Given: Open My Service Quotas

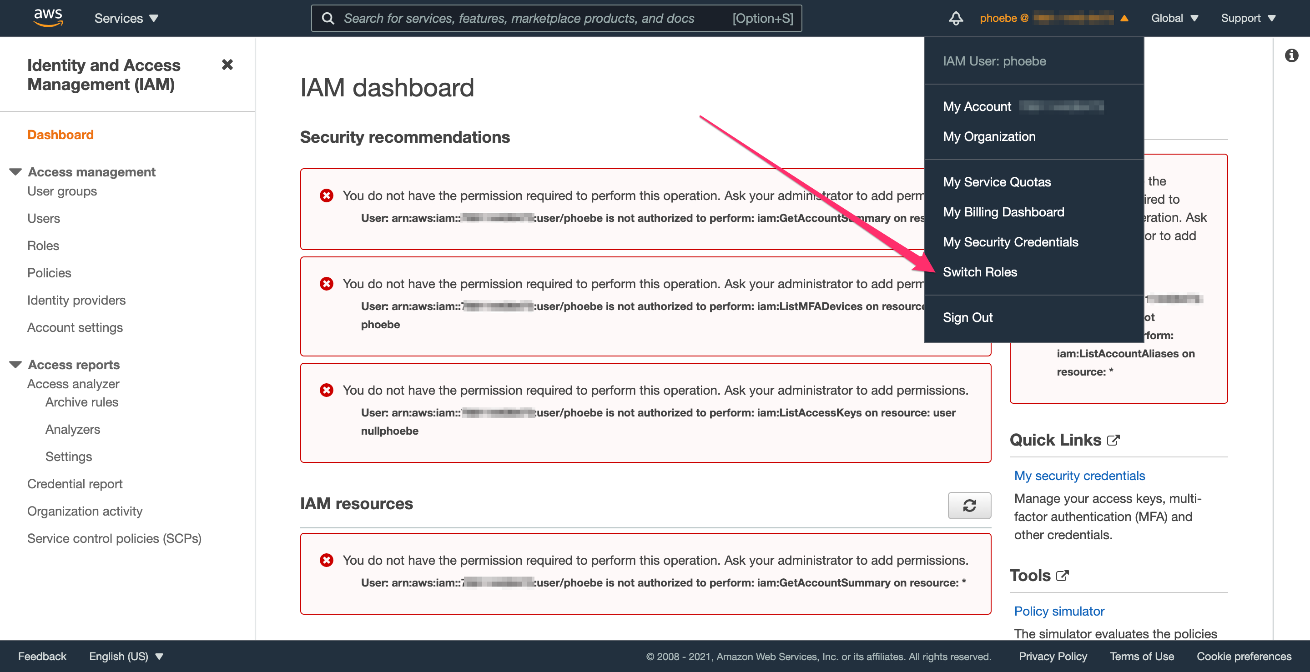Looking at the screenshot, I should coord(997,182).
